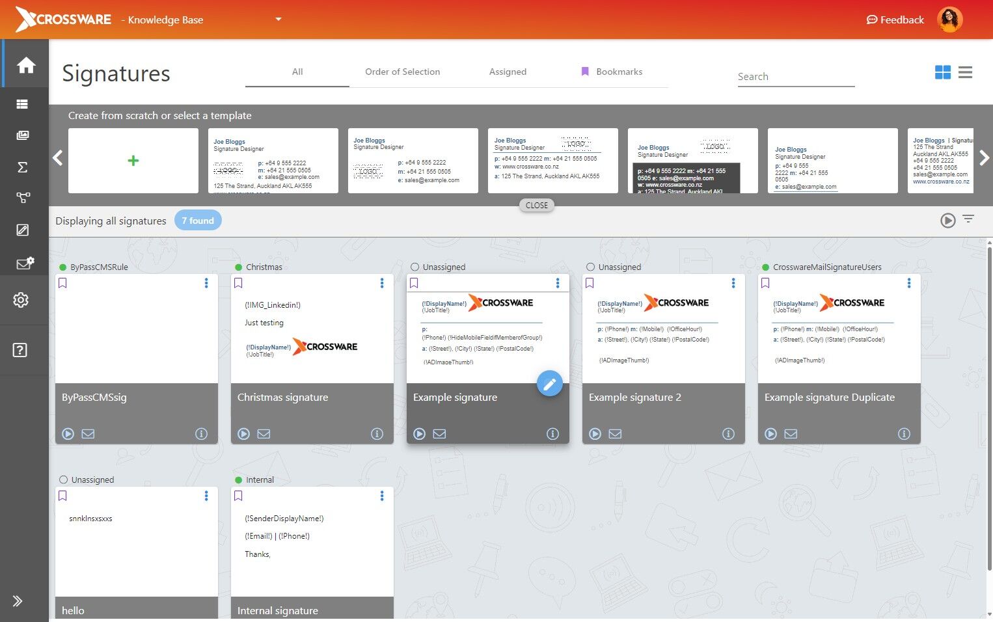This screenshot has height=622, width=993.
Task: Open the settings gear in the sidebar
Action: pyautogui.click(x=21, y=300)
